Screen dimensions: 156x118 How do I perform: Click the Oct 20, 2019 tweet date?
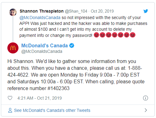tap(102, 11)
